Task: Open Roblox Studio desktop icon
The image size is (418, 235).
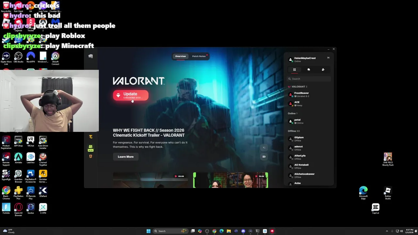Action: click(x=388, y=193)
